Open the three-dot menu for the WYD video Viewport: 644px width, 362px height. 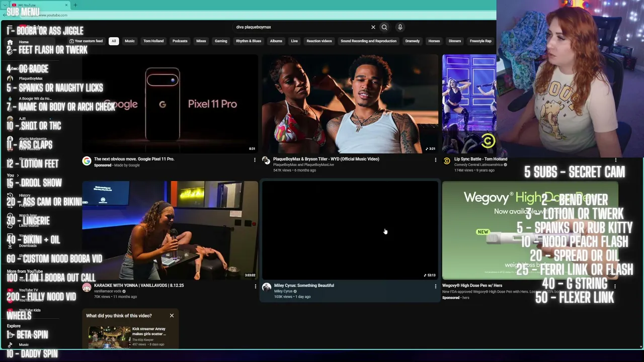(x=435, y=160)
